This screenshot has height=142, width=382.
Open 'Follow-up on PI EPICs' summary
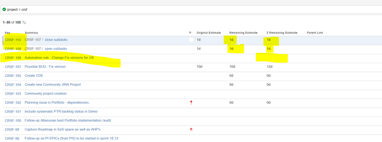[x=72, y=138]
